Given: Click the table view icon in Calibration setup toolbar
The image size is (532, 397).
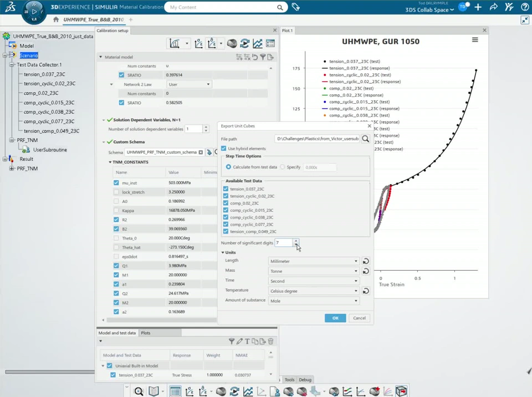Looking at the screenshot, I should (270, 43).
